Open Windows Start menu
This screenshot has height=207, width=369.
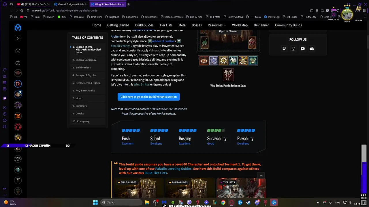pos(95,202)
